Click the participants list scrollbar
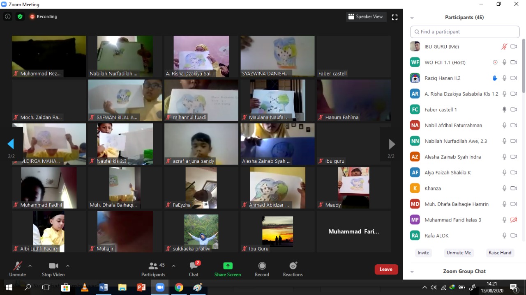 coord(523,66)
